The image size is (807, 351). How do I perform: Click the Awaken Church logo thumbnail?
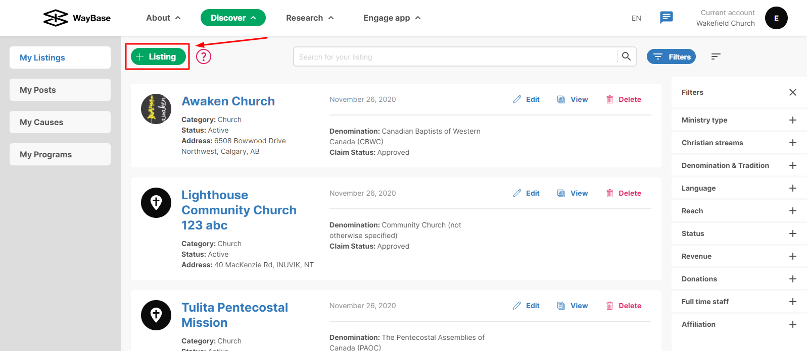[156, 109]
